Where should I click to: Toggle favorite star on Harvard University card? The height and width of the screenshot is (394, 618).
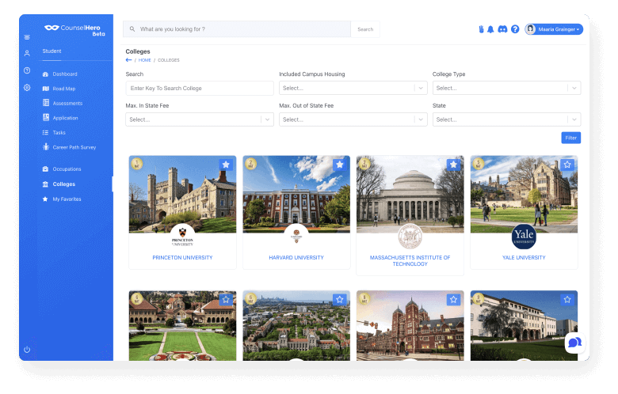pos(339,165)
